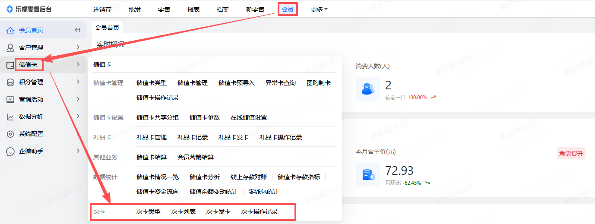Open 在线储值设置 link
Screen dimensions: 595x224
click(x=249, y=117)
